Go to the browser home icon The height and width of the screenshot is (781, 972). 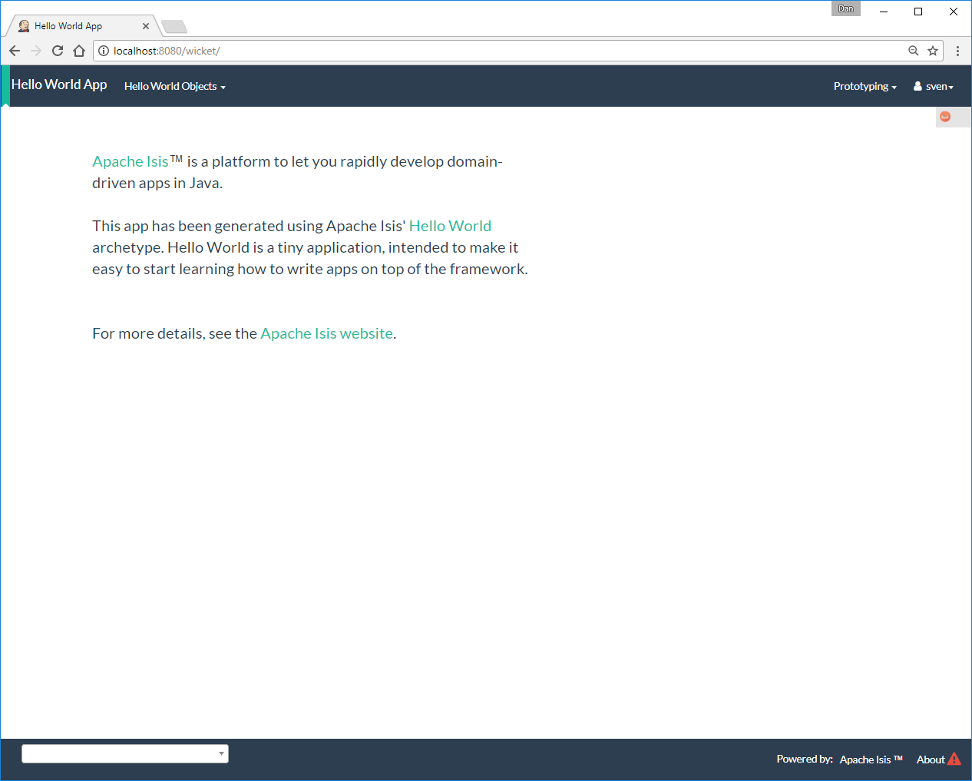[x=79, y=51]
